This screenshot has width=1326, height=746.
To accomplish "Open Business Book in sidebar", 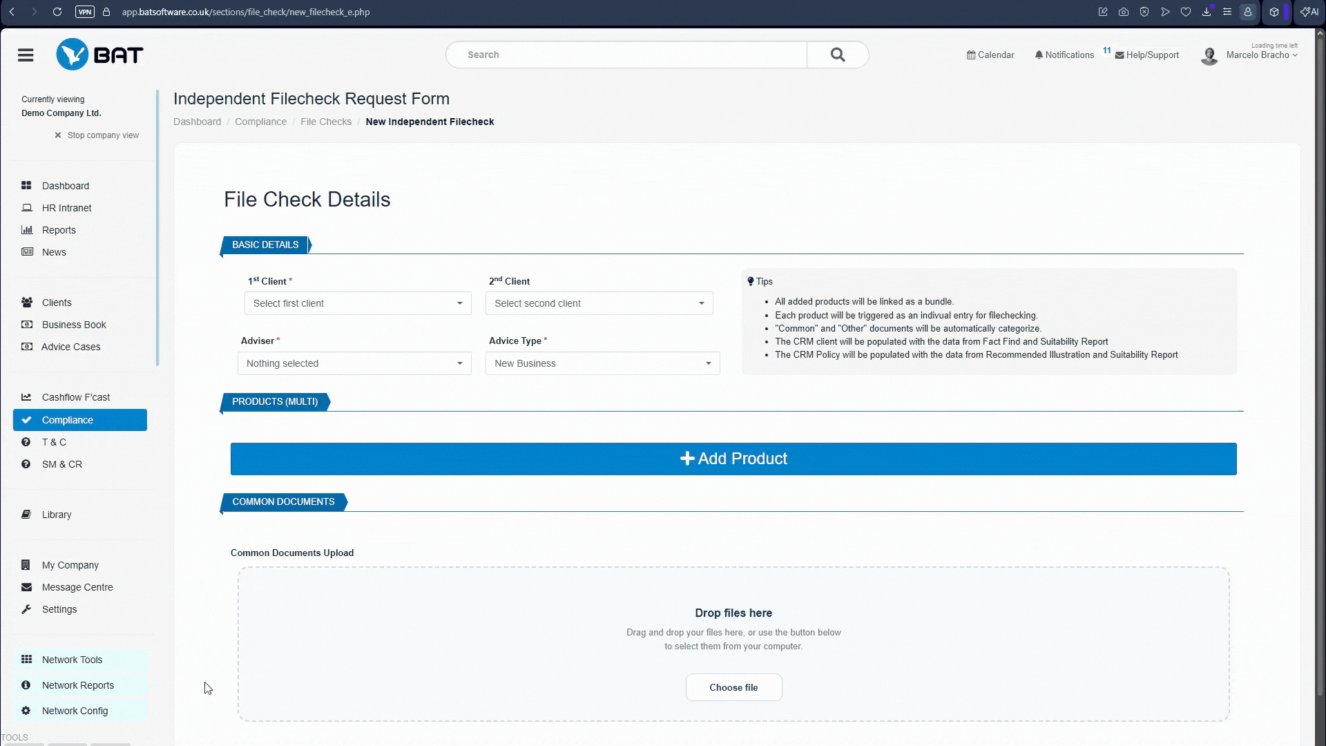I will pos(74,325).
